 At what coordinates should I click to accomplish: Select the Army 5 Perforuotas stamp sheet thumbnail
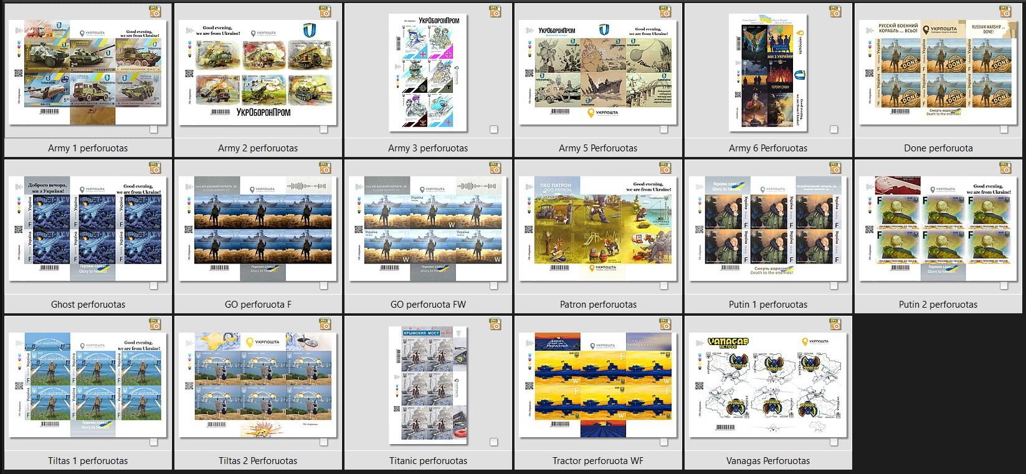(x=598, y=73)
